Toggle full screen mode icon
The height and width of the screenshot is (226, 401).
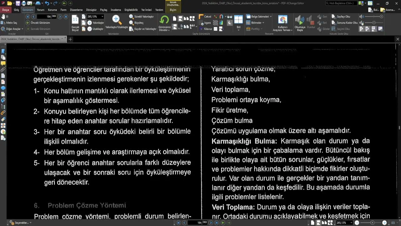[x=370, y=3]
